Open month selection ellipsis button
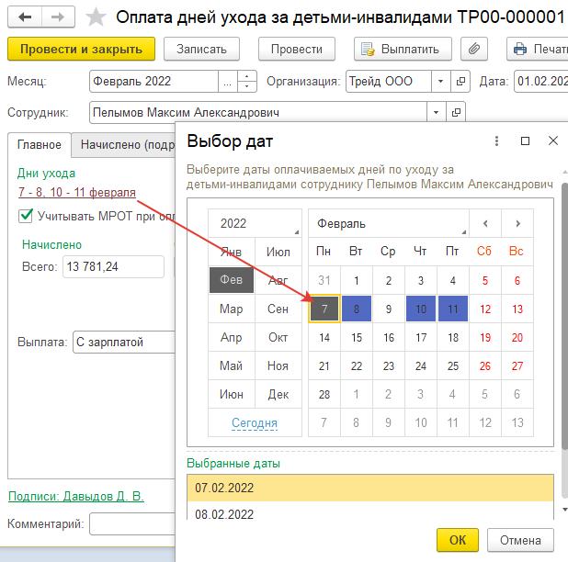568x562 pixels. 228,82
